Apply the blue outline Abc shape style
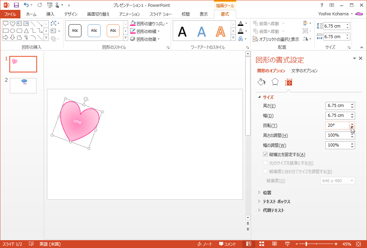This screenshot has height=248, width=367. 94,31
